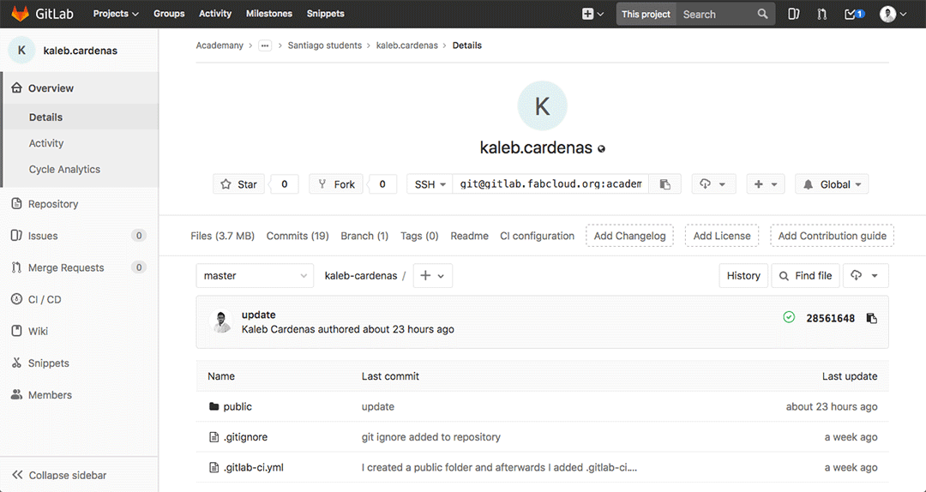This screenshot has height=492, width=926.
Task: Click the search magnifier icon
Action: click(x=763, y=14)
